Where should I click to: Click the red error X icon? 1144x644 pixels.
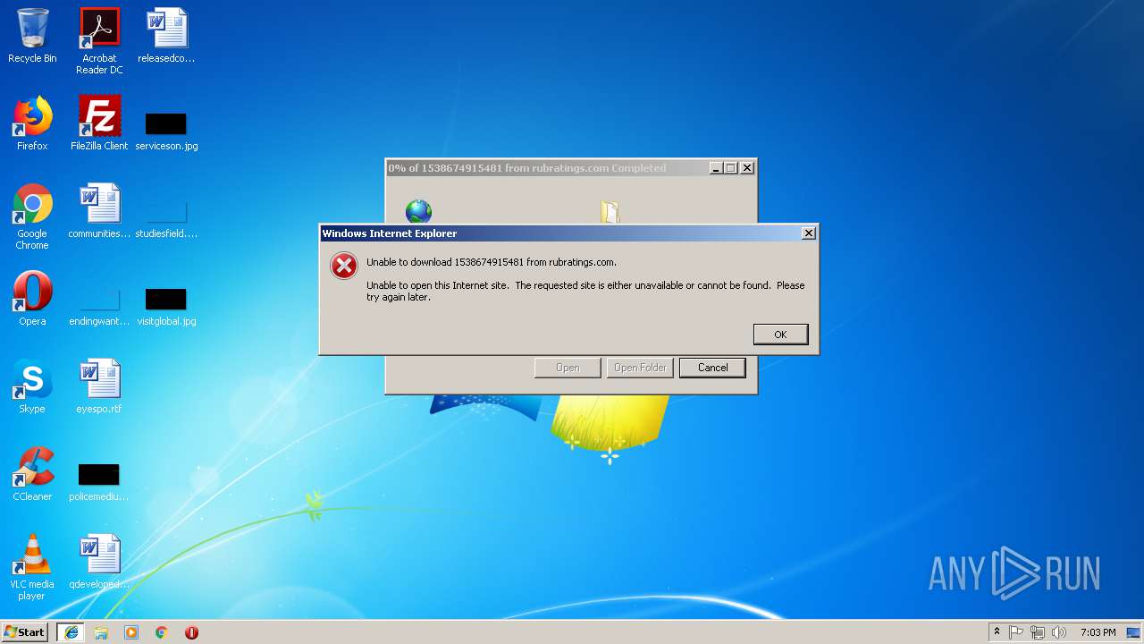(344, 266)
